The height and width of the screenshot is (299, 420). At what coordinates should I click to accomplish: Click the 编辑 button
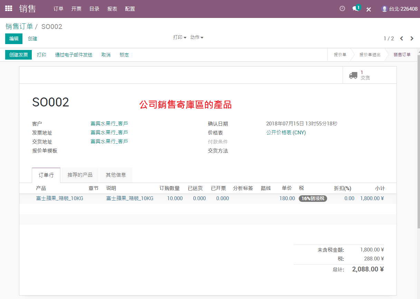point(14,39)
